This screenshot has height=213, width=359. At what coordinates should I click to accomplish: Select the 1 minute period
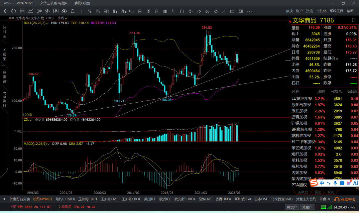point(81,11)
